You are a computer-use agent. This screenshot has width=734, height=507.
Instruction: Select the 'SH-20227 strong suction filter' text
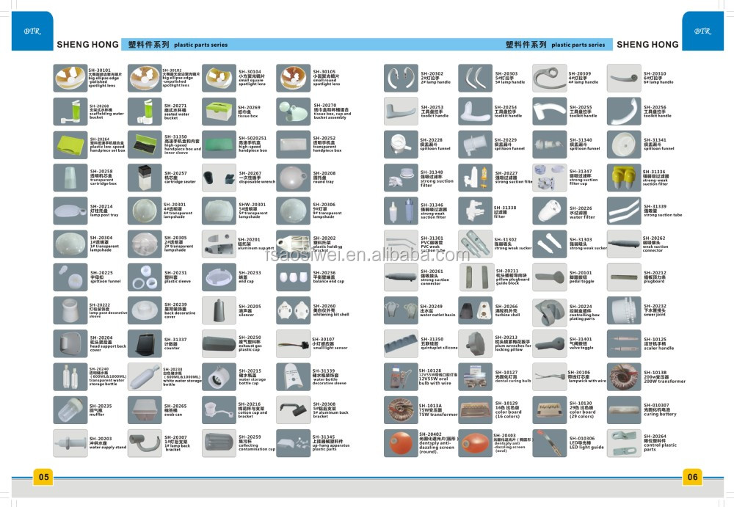pyautogui.click(x=514, y=178)
